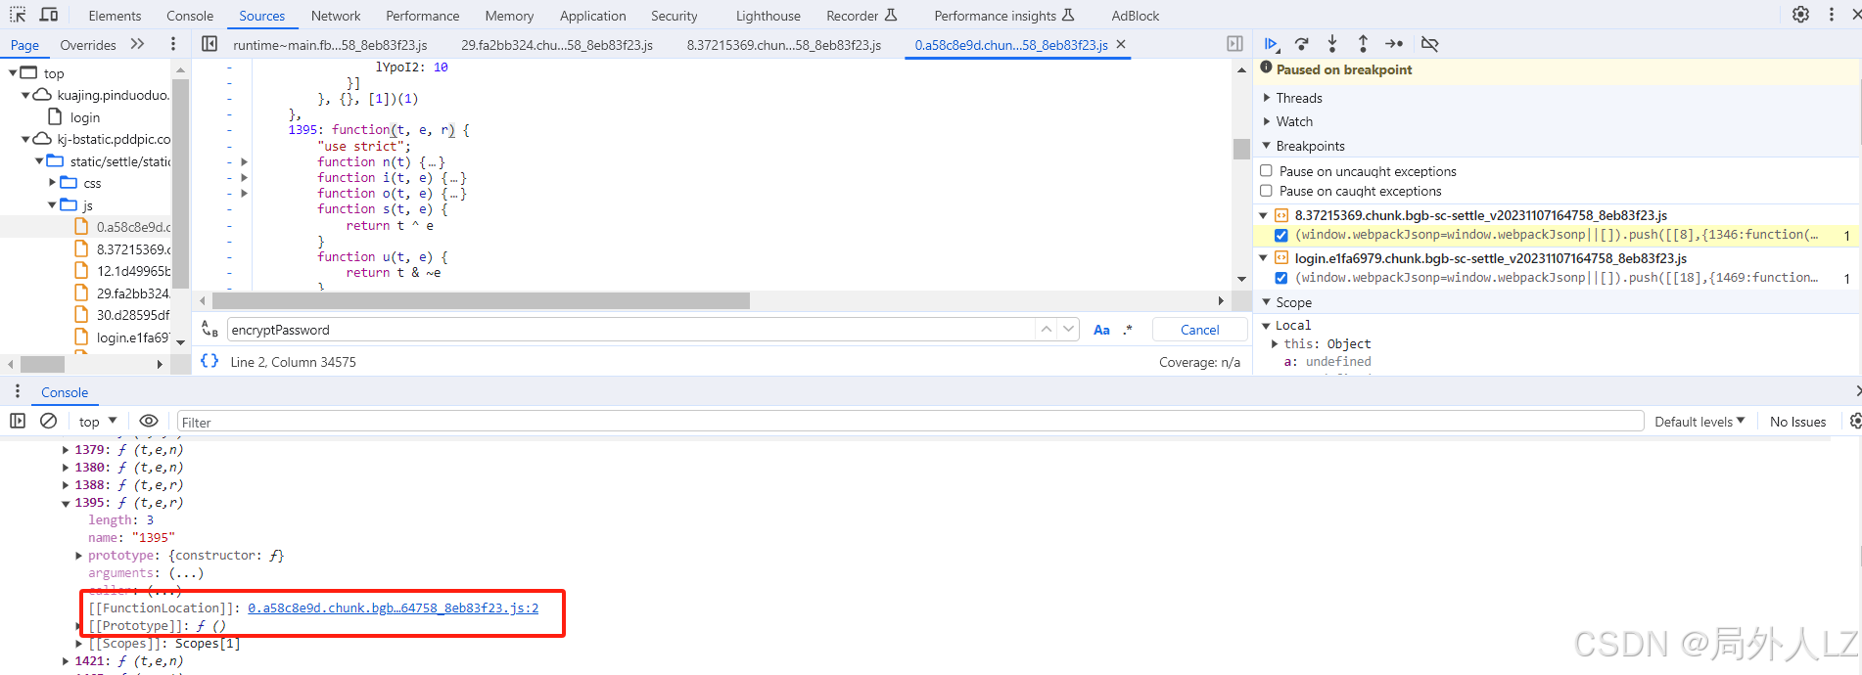Switch to the Network panel tab
The height and width of the screenshot is (675, 1862).
click(x=336, y=16)
